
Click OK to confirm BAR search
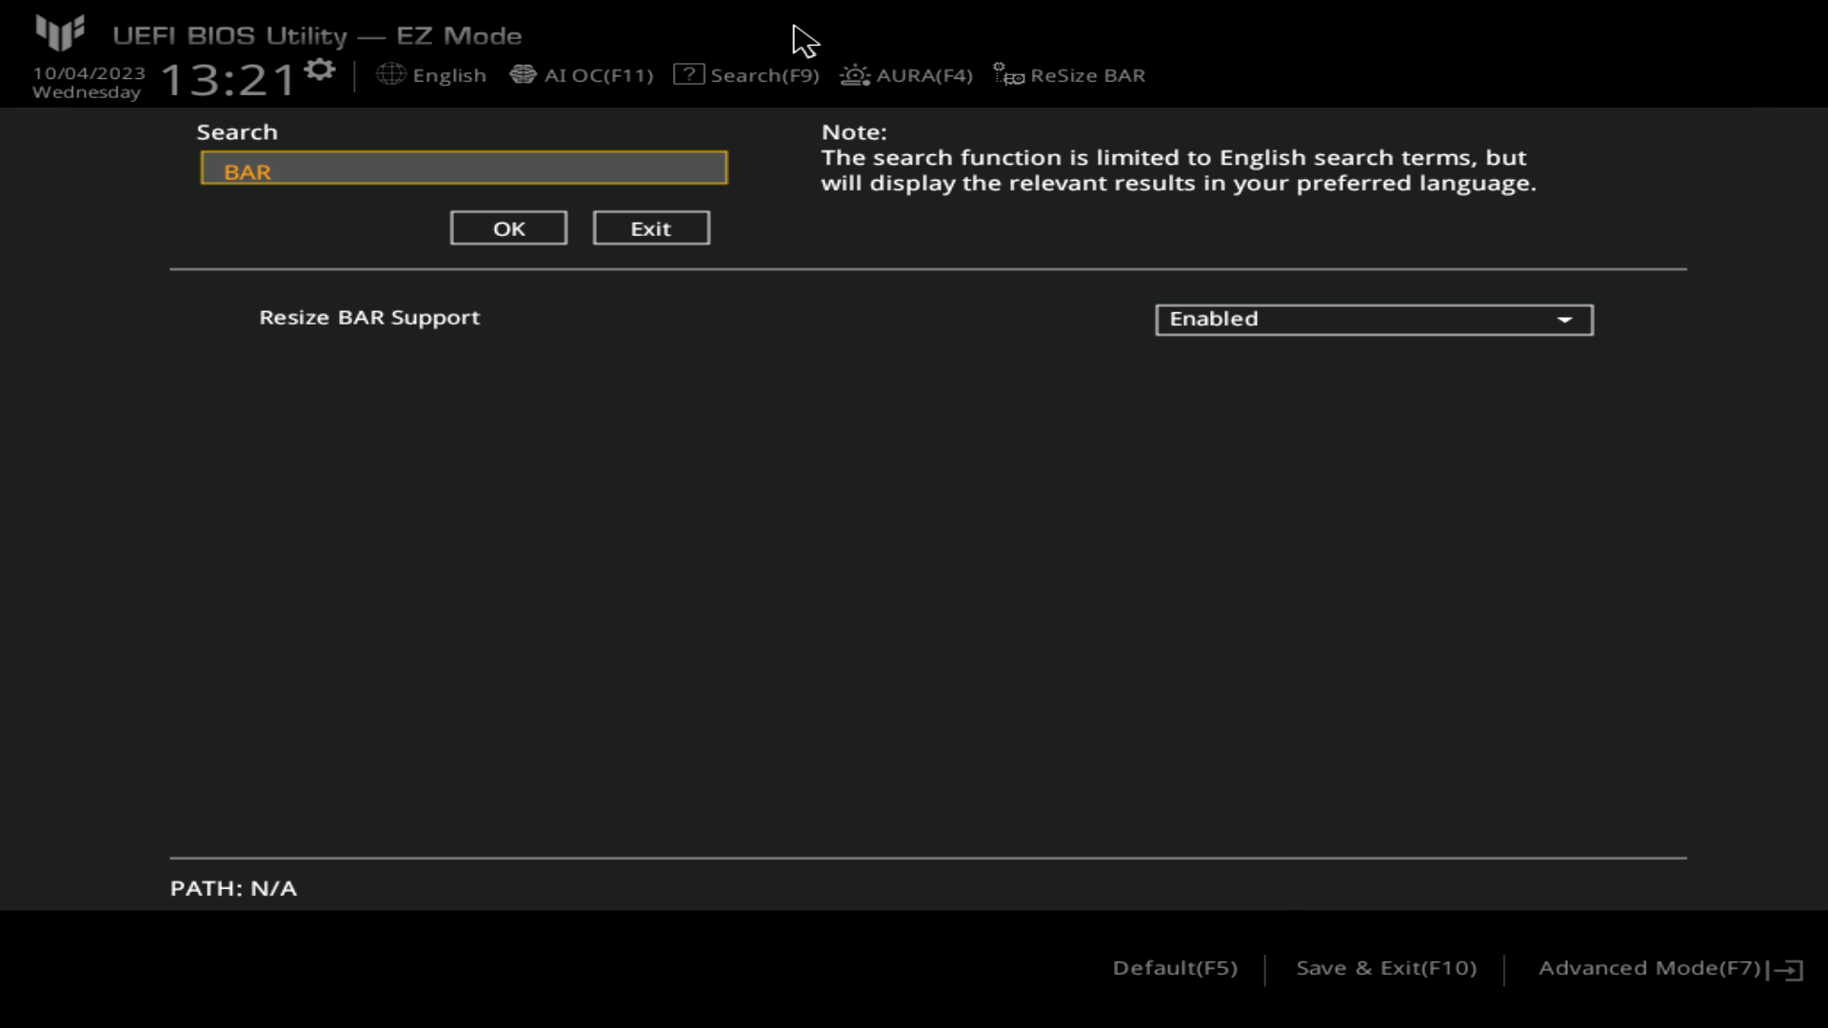508,227
